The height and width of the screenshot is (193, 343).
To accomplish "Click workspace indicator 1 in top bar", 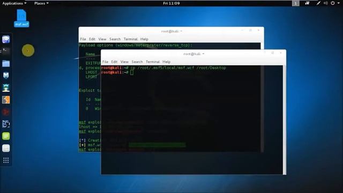I will pyautogui.click(x=295, y=3).
